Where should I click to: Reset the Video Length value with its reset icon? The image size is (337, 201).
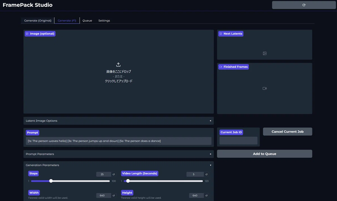[206, 174]
